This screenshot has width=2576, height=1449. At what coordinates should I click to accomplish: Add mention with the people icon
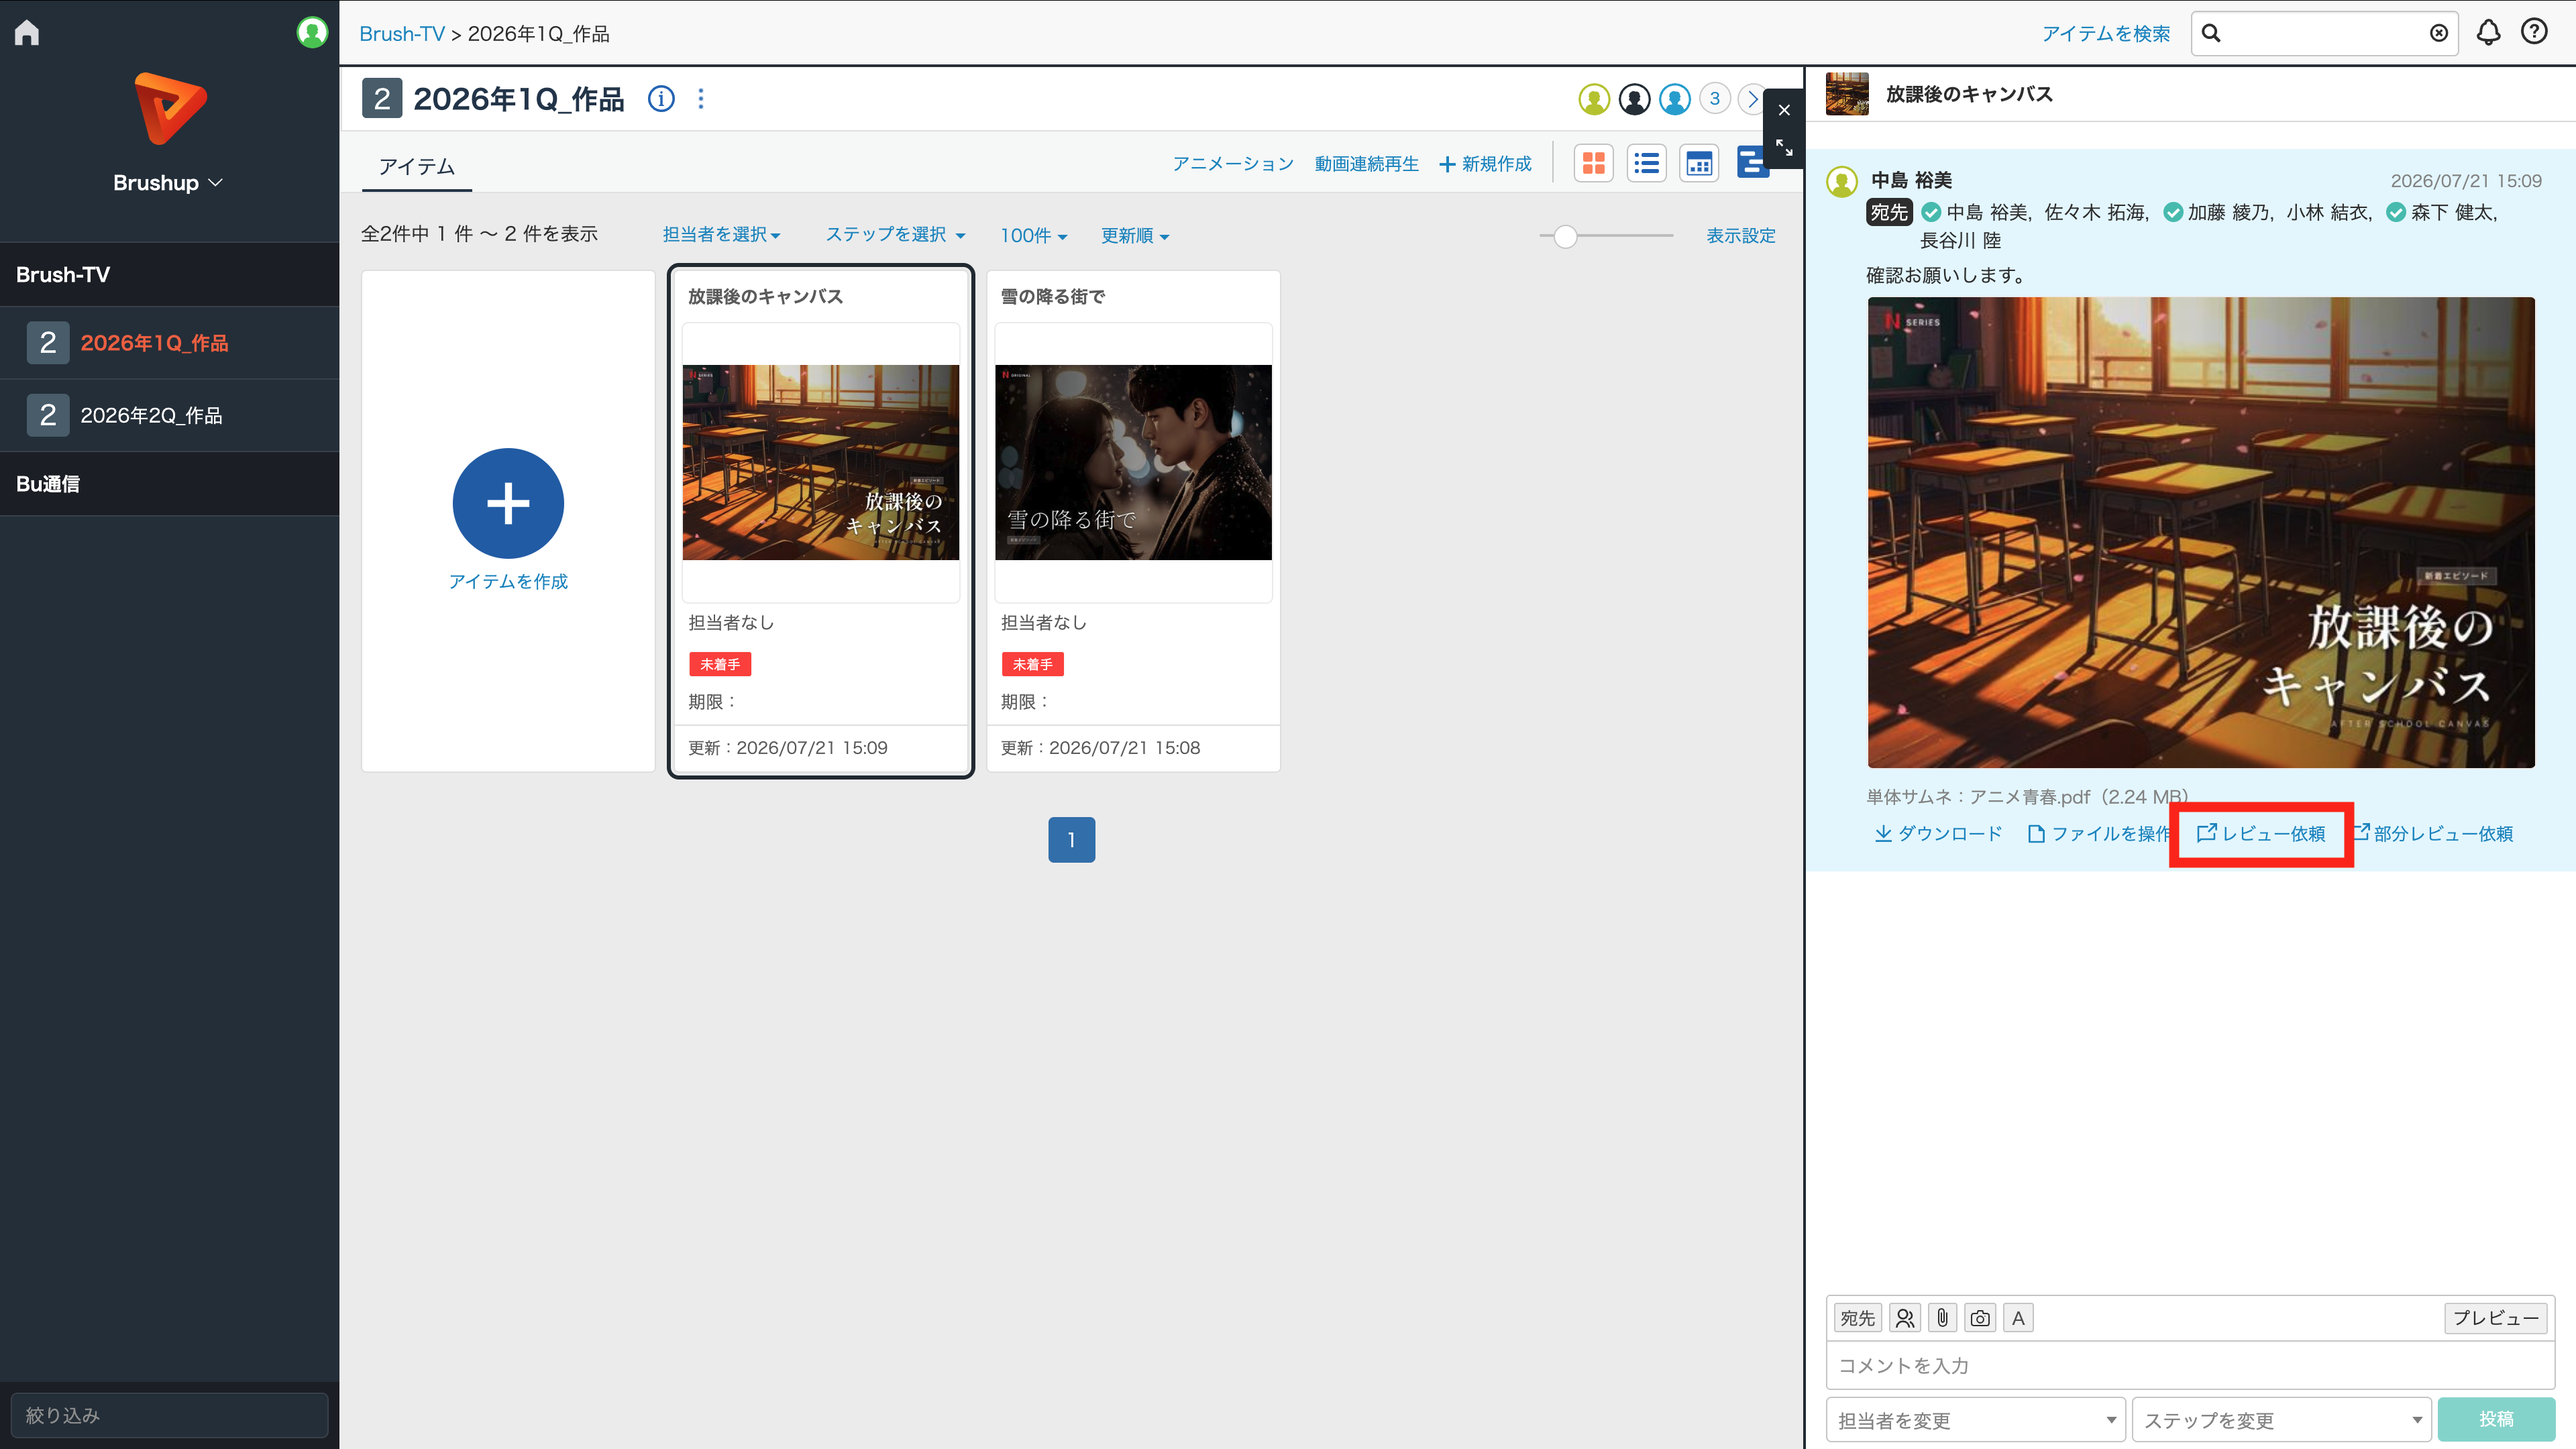click(x=1905, y=1318)
